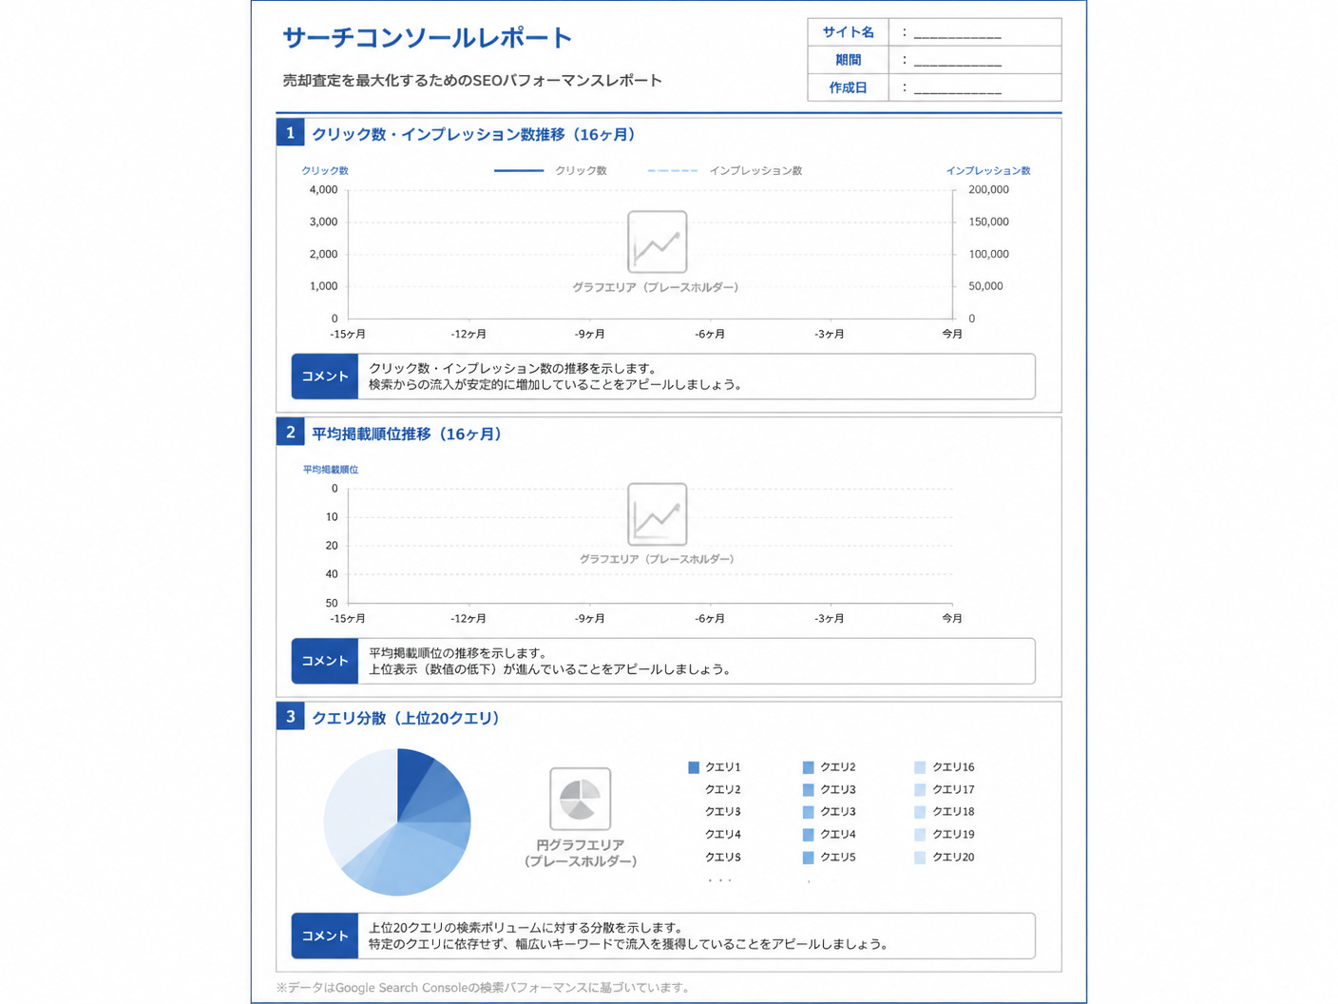Select the クエリ17 legend color swatch
This screenshot has width=1338, height=1004.
coord(920,789)
